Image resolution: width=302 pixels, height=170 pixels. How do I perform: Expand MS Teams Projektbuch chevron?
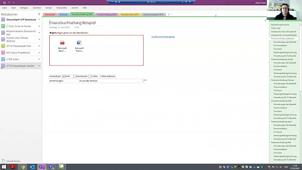click(39, 52)
